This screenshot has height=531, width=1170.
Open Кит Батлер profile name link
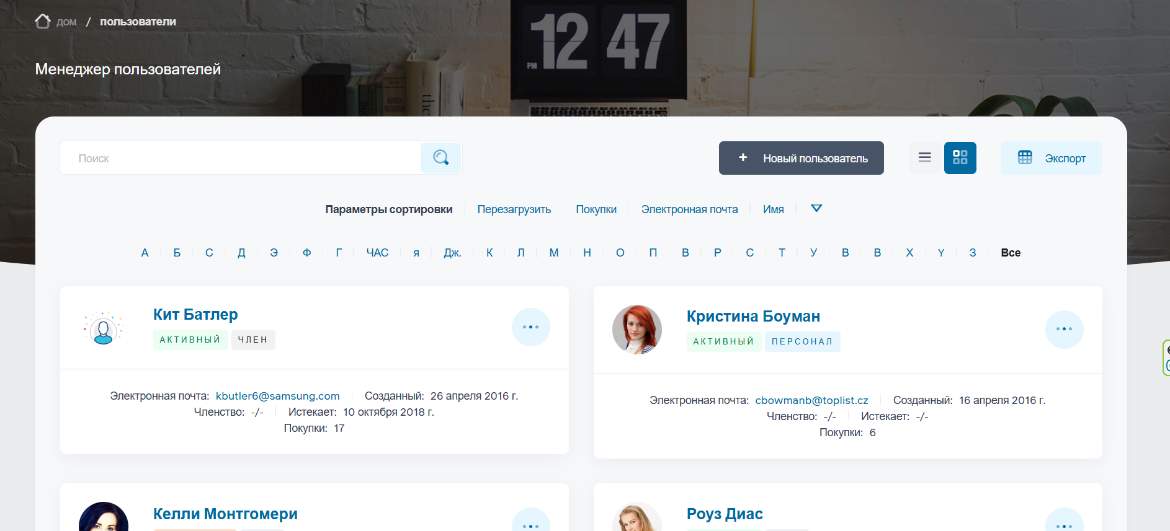coord(196,314)
